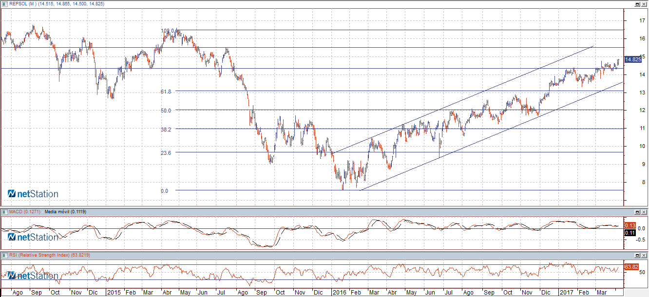Click the MACD panel icon
Image resolution: width=649 pixels, height=297 pixels.
pyautogui.click(x=4, y=212)
